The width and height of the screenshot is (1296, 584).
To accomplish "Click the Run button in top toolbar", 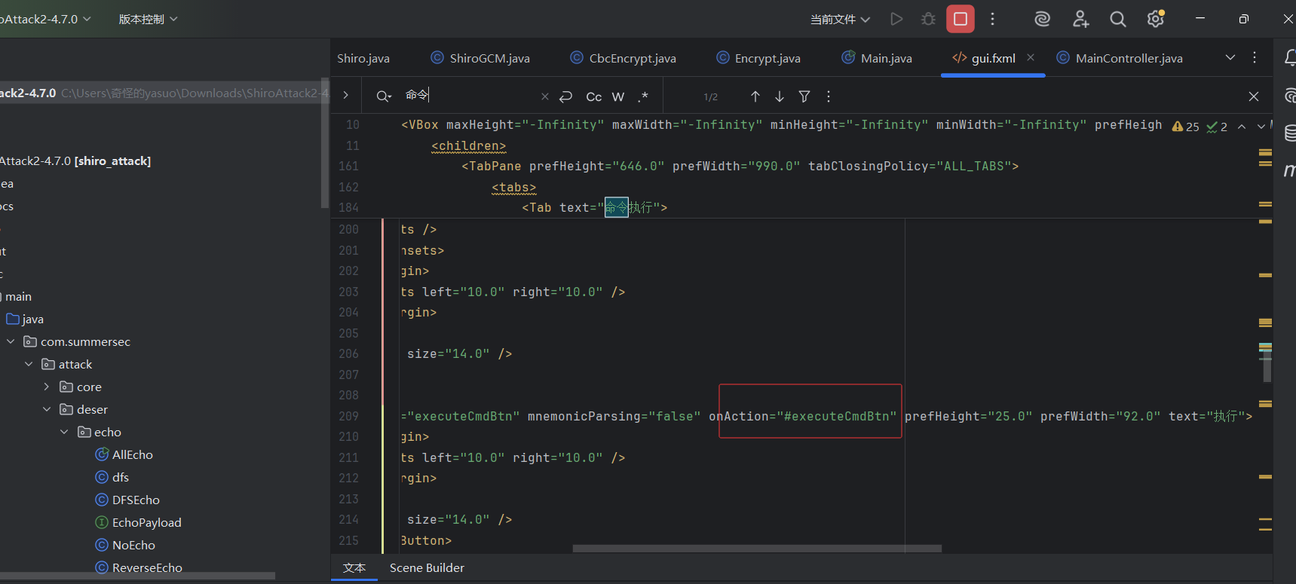I will tap(896, 19).
